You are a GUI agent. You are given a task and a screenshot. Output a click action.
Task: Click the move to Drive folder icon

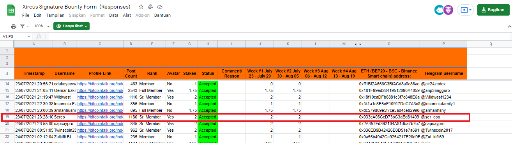pyautogui.click(x=150, y=7)
